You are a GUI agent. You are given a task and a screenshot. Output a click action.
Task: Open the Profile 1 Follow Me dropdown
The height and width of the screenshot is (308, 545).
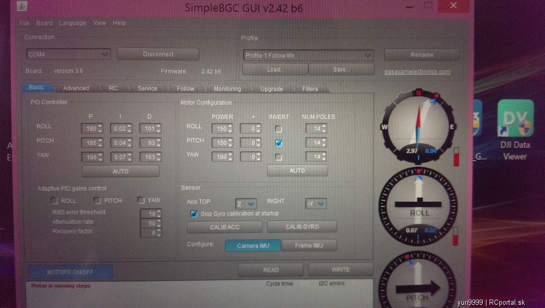(x=308, y=56)
